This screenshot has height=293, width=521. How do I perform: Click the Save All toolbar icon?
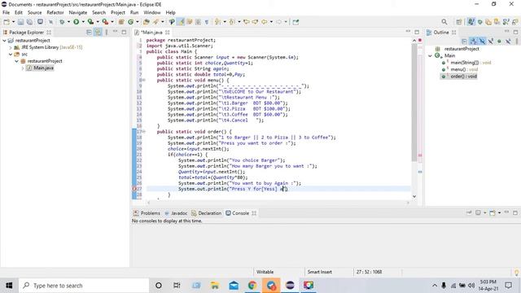click(x=29, y=22)
